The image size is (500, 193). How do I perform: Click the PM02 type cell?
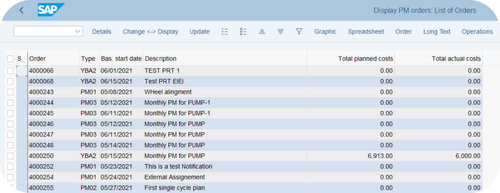pyautogui.click(x=89, y=188)
